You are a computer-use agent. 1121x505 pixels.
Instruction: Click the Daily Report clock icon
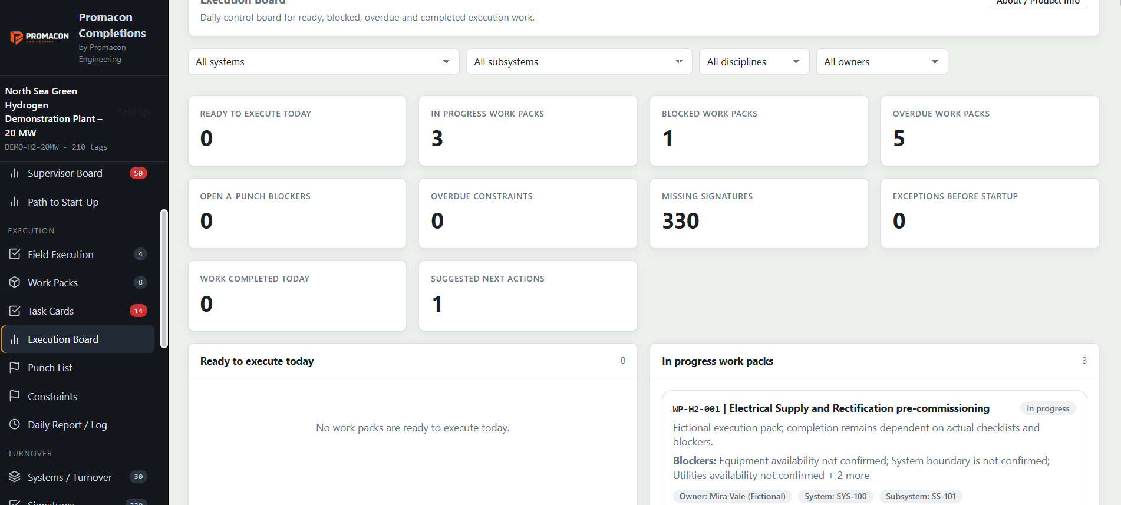pos(15,425)
